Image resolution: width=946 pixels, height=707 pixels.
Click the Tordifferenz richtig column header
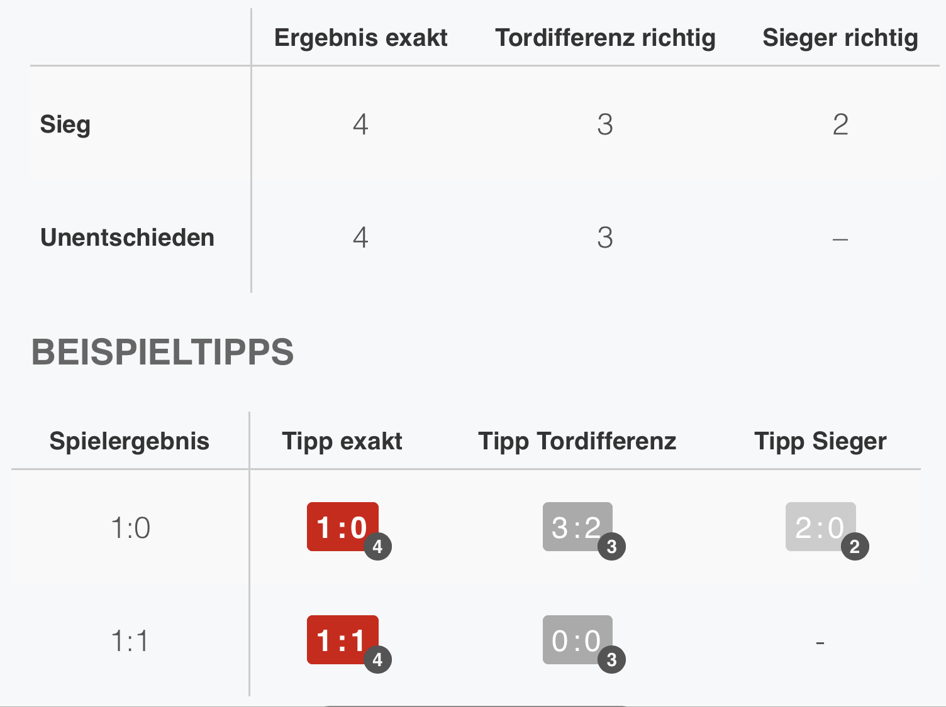tap(605, 38)
